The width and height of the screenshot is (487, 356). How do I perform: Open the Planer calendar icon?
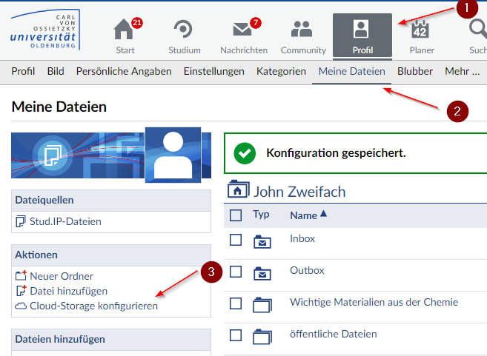421,30
